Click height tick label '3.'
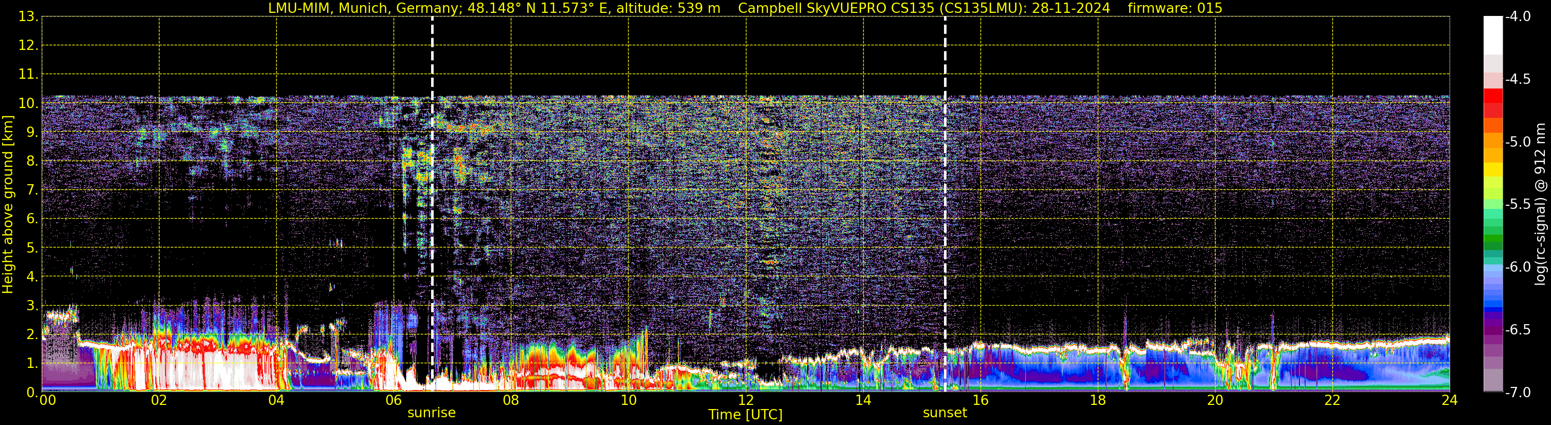 coord(32,306)
